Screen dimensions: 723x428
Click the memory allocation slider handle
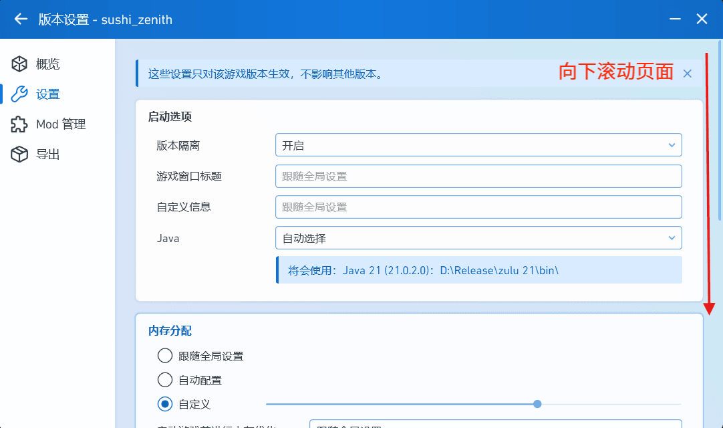tap(537, 404)
